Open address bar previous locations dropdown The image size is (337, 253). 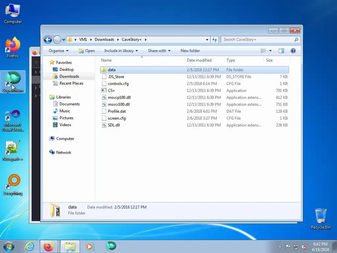click(207, 40)
